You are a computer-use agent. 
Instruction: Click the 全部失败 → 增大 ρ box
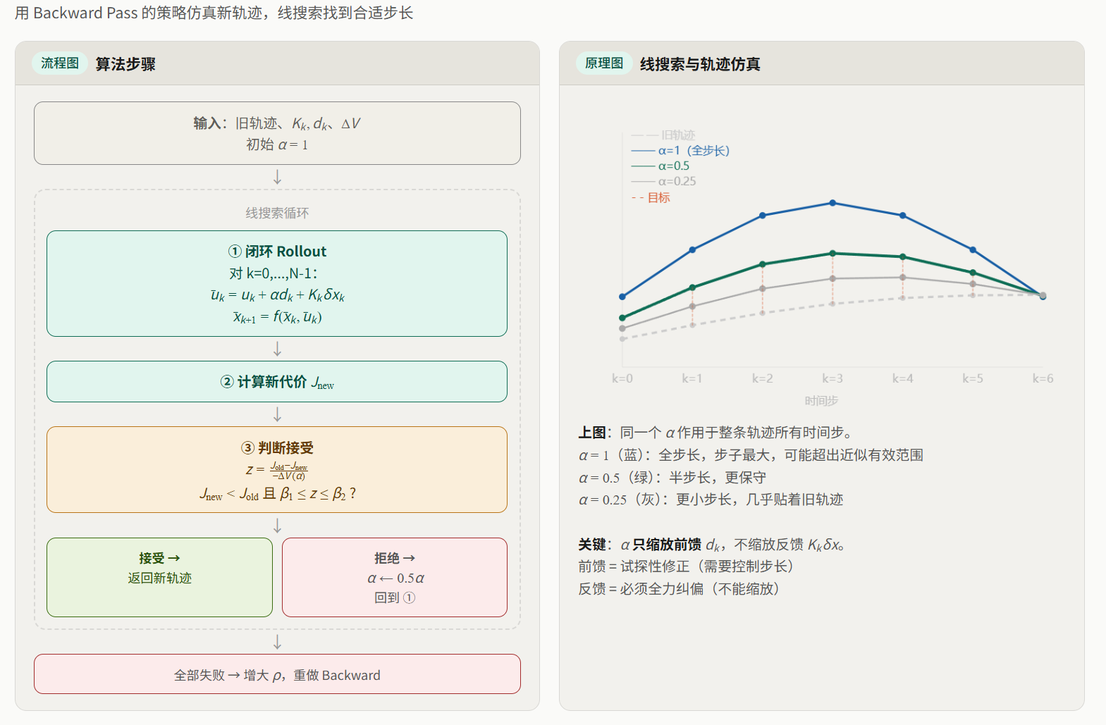(x=277, y=674)
